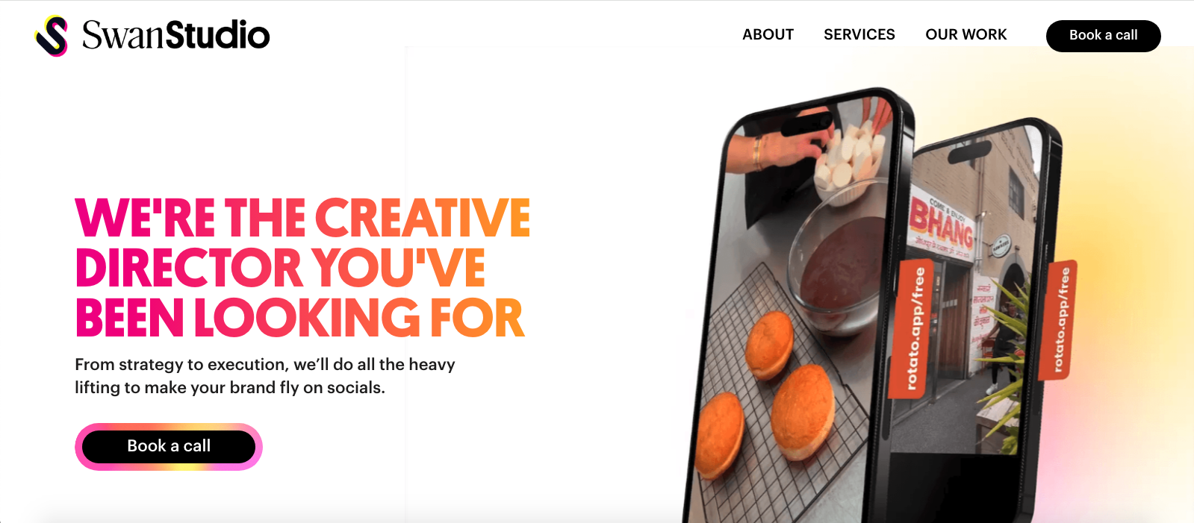
Task: Go to the SERVICES page
Action: (x=859, y=34)
